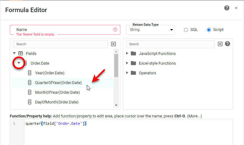Screen dimensions: 244x145
Task: Select Year(Order.Date) field item
Action: click(x=50, y=73)
